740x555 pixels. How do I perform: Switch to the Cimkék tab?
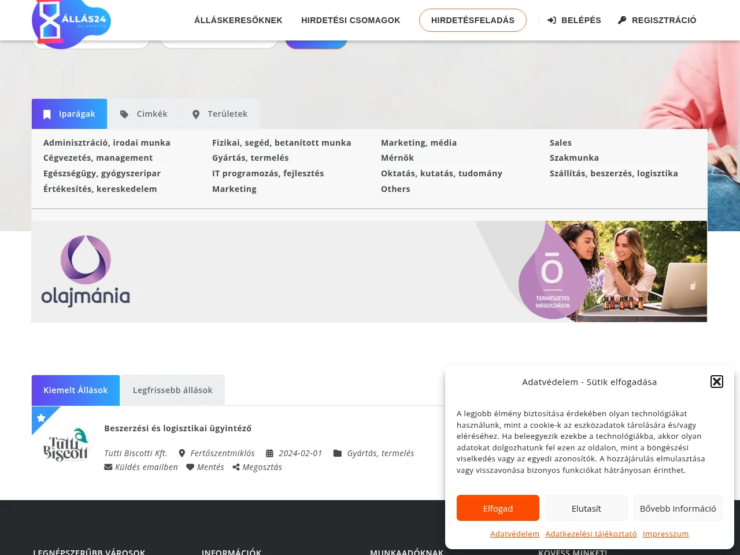tap(143, 114)
